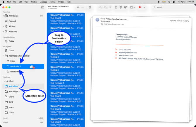Expand the All Sent mailbox
The image size is (196, 127).
pyautogui.click(x=4, y=26)
